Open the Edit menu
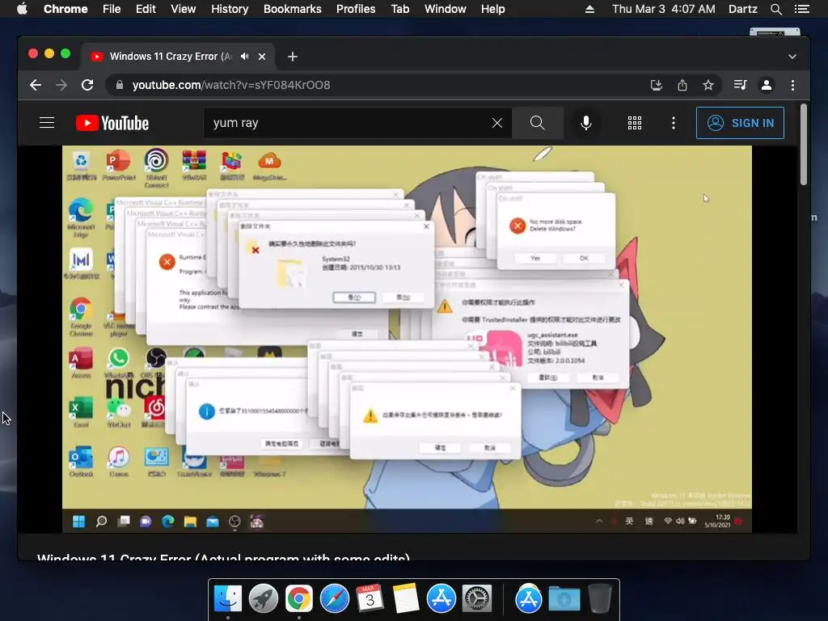 (x=146, y=9)
